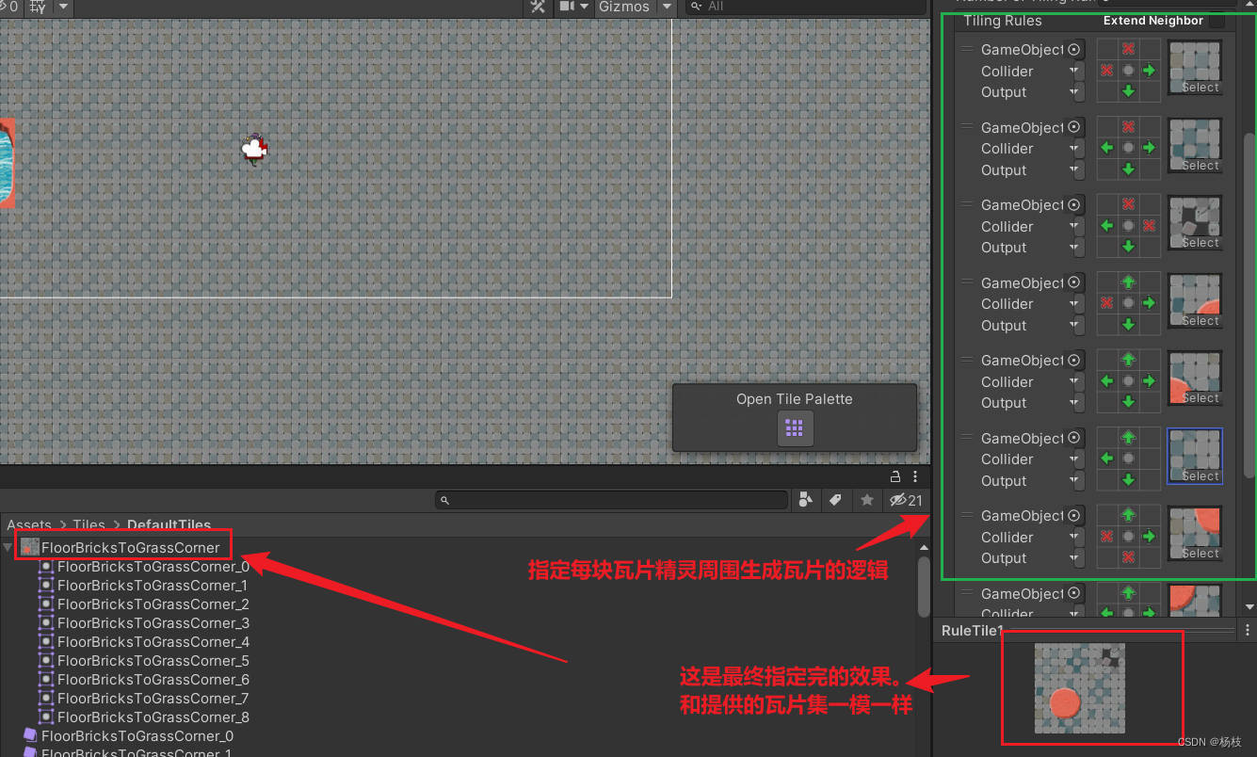Toggle left green arrow neighbor in second rule
Screen dimensions: 1257x757
pos(1107,148)
